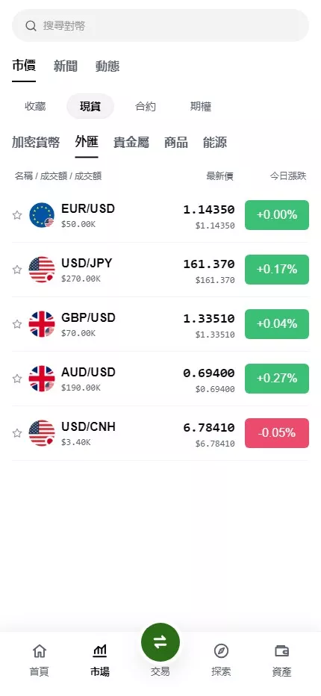Select the 貴金屬 category tab
Image resolution: width=321 pixels, height=696 pixels.
tap(131, 143)
